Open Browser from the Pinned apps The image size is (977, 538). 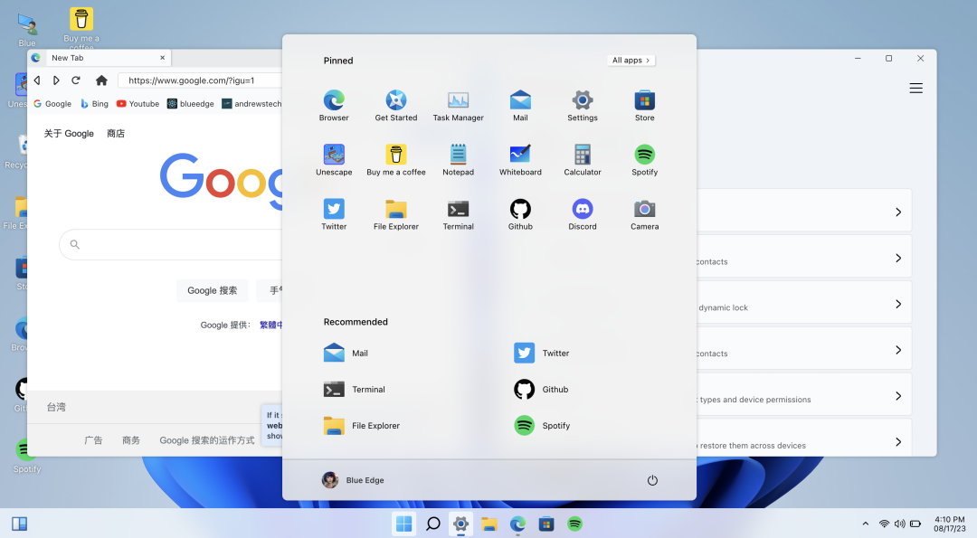click(334, 105)
